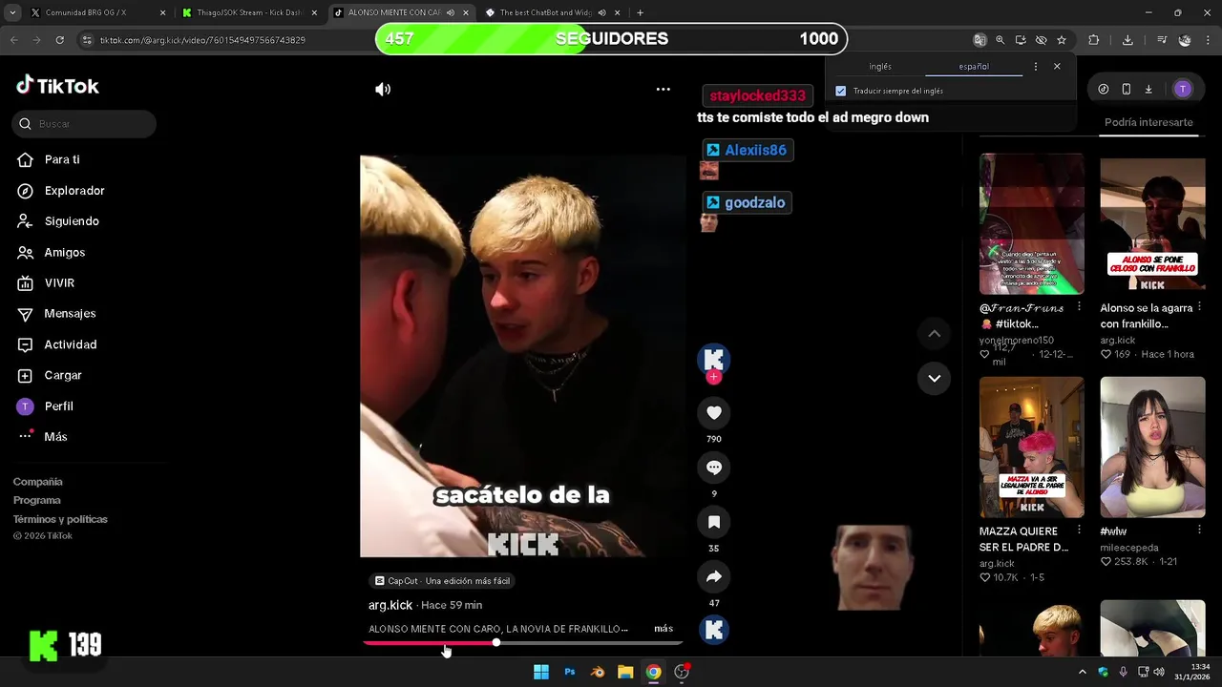Click the zoom magnifier icon in address bar
Screen dimensions: 1222x687
[1000, 40]
